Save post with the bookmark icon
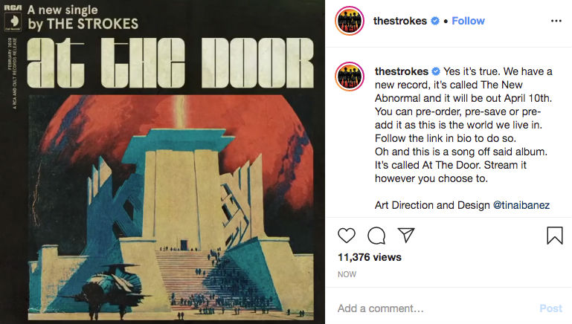Image resolution: width=572 pixels, height=324 pixels. tap(555, 236)
